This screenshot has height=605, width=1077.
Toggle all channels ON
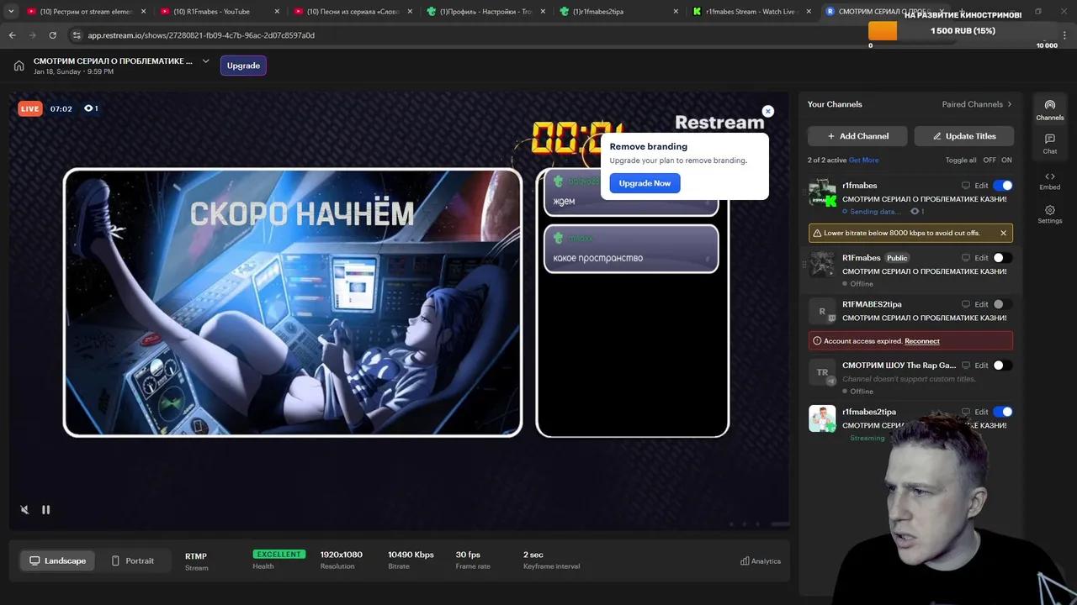[x=1006, y=160]
